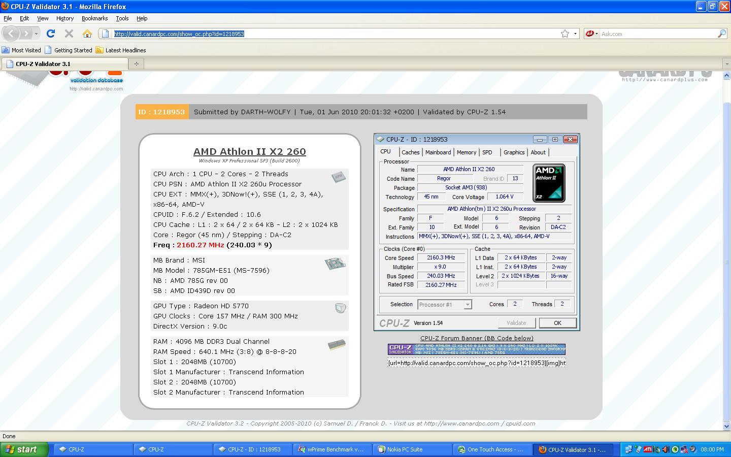The width and height of the screenshot is (731, 457).
Task: Open the Edit menu
Action: pos(24,18)
